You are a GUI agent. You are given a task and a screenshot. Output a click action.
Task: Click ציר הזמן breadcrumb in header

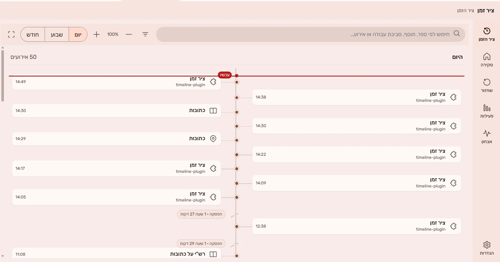click(466, 10)
